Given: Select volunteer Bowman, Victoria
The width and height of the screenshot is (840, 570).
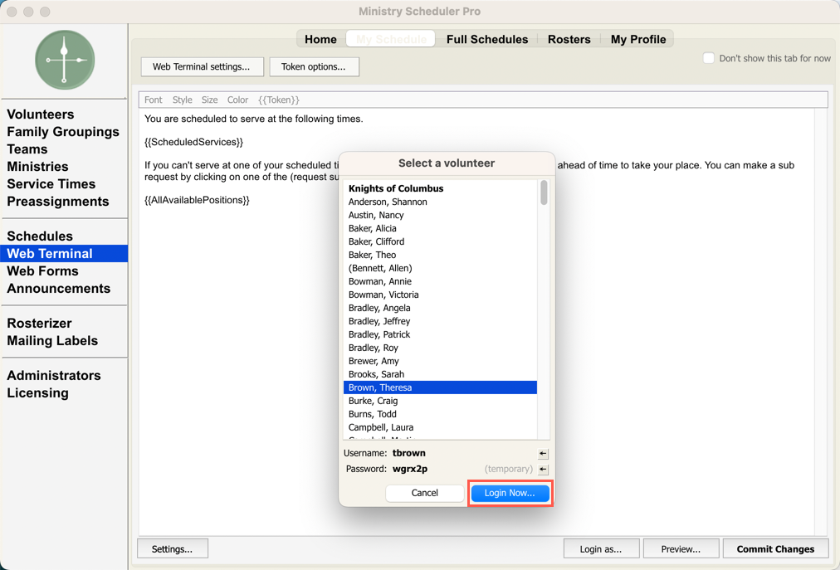Looking at the screenshot, I should click(441, 295).
